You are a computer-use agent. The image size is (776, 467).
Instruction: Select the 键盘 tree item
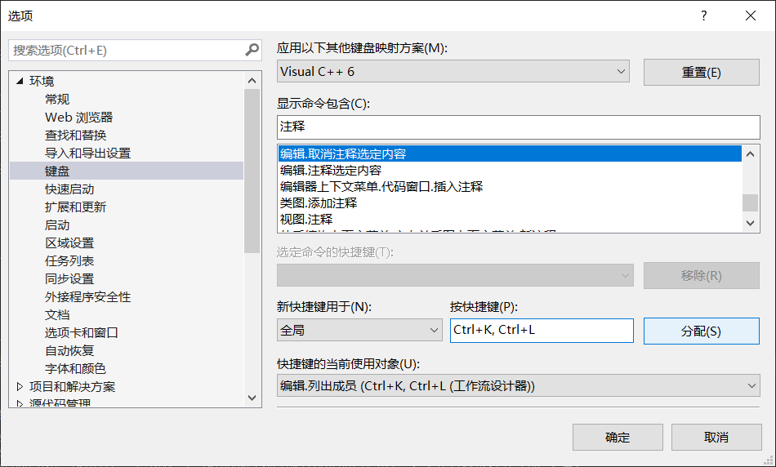coord(127,171)
